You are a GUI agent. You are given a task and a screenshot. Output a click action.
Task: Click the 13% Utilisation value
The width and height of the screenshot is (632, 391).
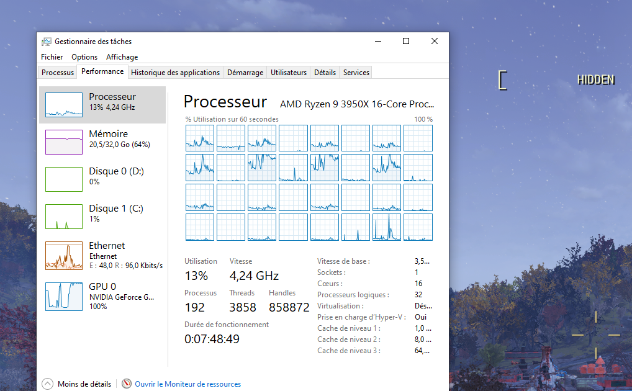coord(196,276)
